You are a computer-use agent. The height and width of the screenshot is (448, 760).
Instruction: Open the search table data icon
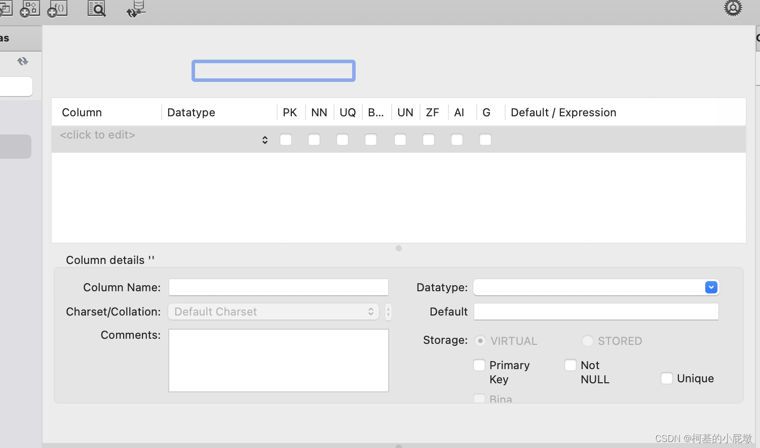pos(96,8)
